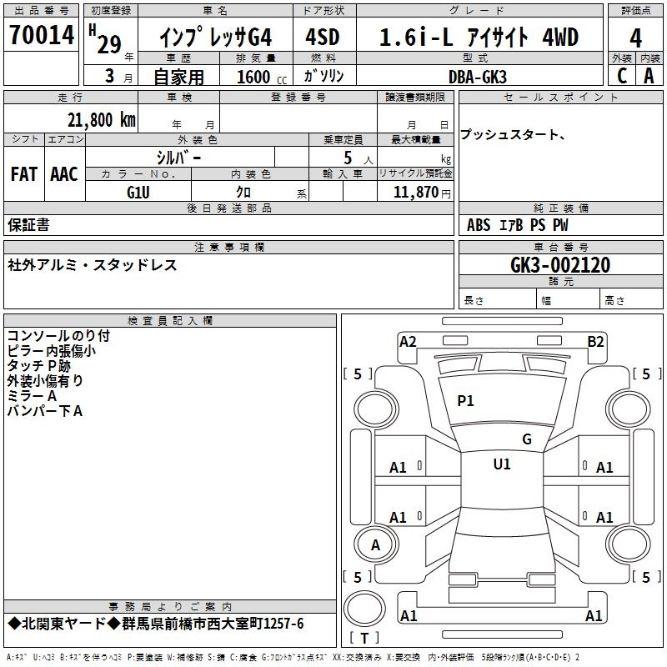
Task: Select the top-left [5] tire marker
Action: click(358, 374)
